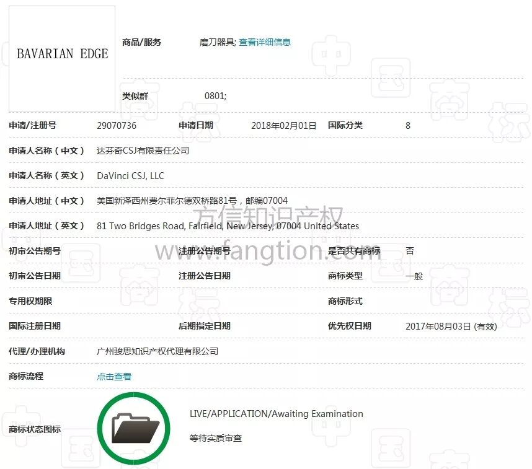Click the 注册公告期号 label
This screenshot has height=469, width=532.
(205, 251)
